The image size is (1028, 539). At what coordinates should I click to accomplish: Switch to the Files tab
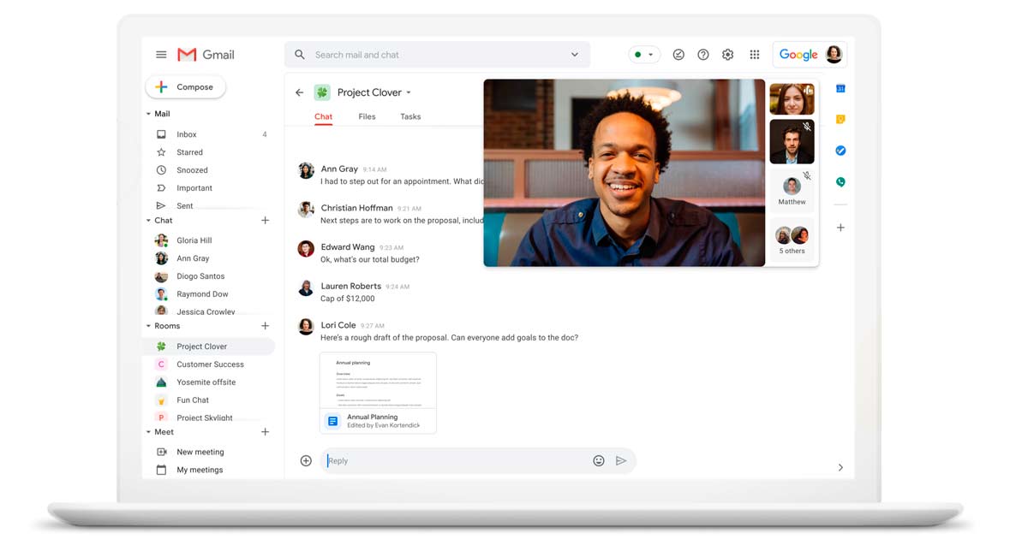point(367,117)
